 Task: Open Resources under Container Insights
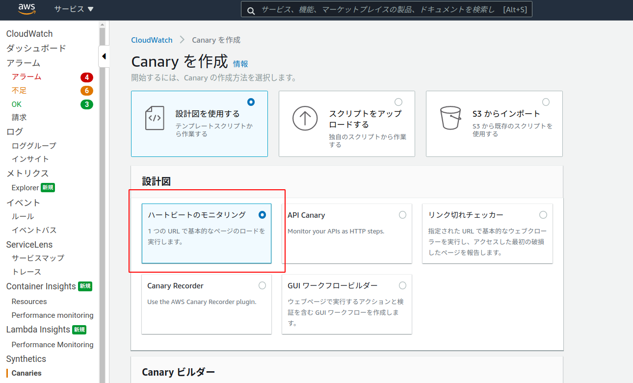29,302
